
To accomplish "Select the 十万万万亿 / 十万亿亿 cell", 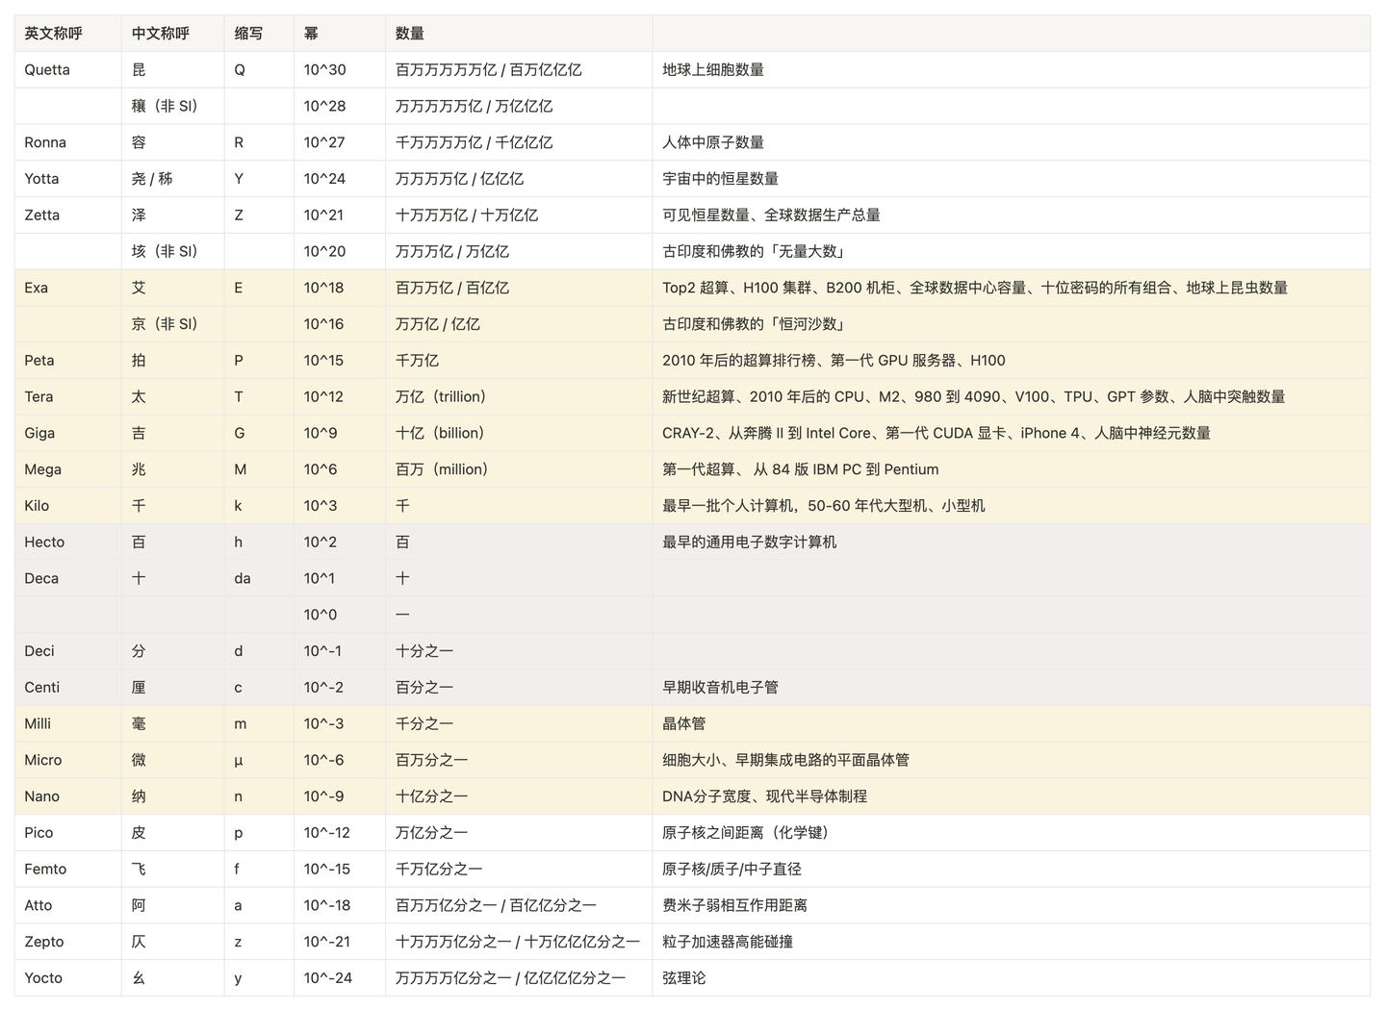I will pos(518,215).
